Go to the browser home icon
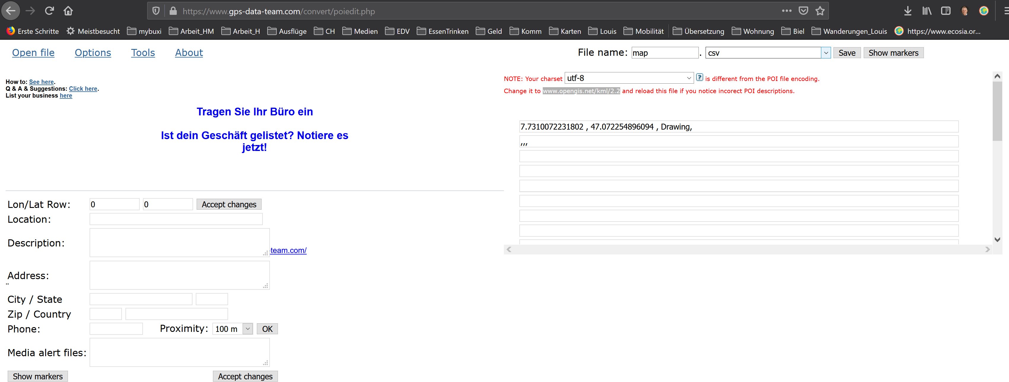1009x382 pixels. (68, 11)
